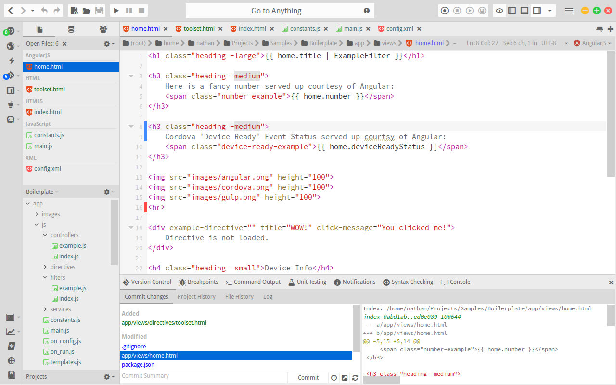Toggle the browser preview eye icon
Screen dimensions: 616x385
[x=500, y=10]
